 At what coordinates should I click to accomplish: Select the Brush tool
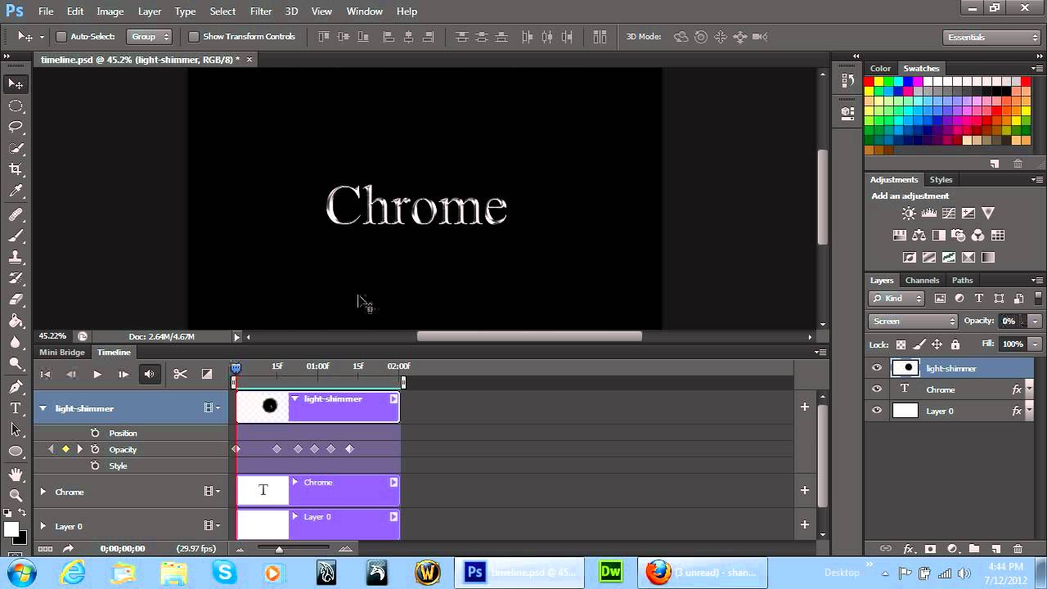coord(16,236)
